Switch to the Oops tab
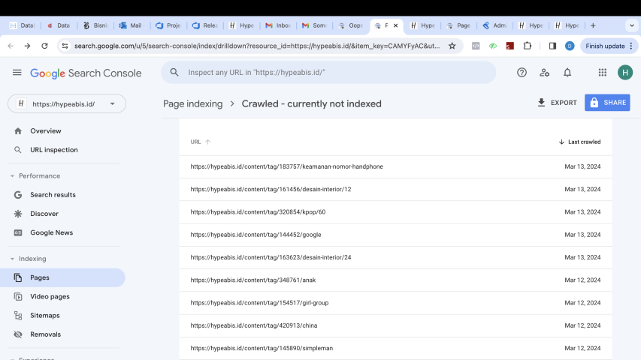Image resolution: width=641 pixels, height=360 pixels. [351, 25]
